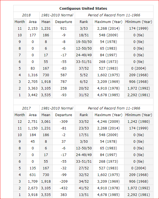Click 2017 December departure -309
159x199 pixels.
point(64,122)
